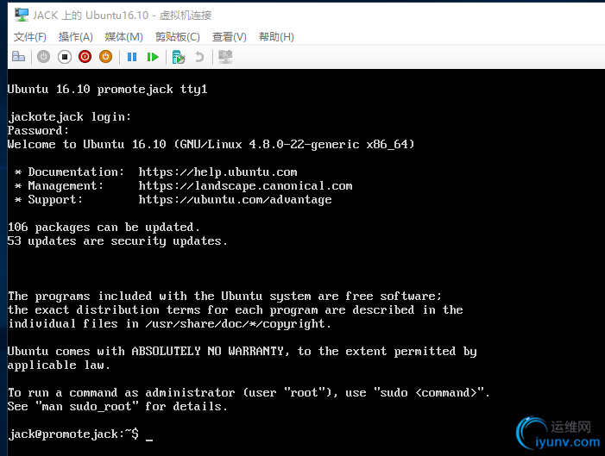Viewport: 605px width, 456px height.
Task: Open the 文件(F) menu
Action: 30,37
